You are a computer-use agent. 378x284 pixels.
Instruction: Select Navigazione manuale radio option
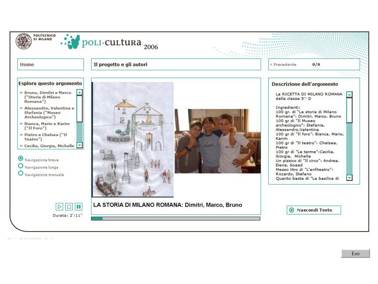[21, 173]
